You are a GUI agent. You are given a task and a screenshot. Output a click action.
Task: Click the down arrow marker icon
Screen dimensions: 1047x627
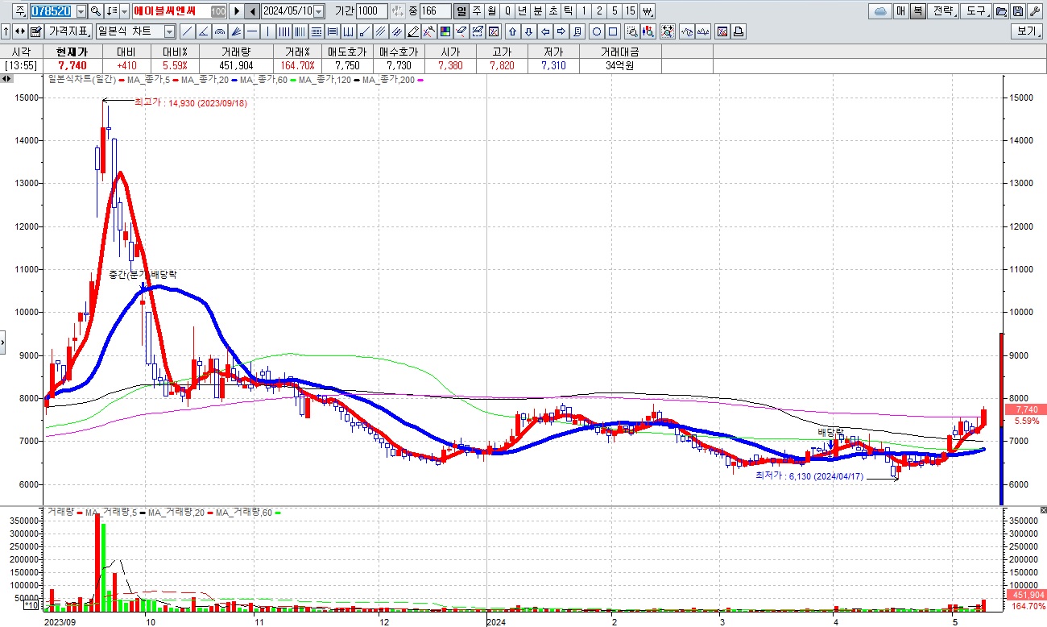529,31
